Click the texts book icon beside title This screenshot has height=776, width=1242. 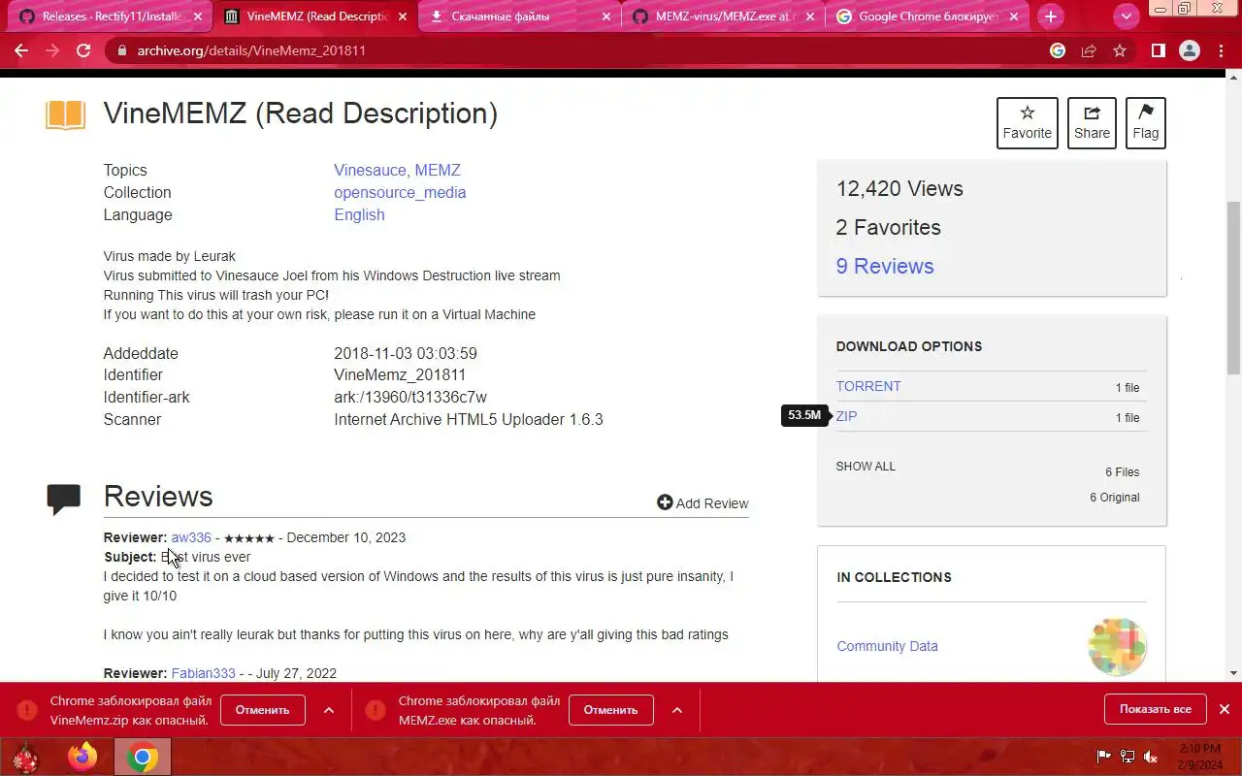point(66,115)
